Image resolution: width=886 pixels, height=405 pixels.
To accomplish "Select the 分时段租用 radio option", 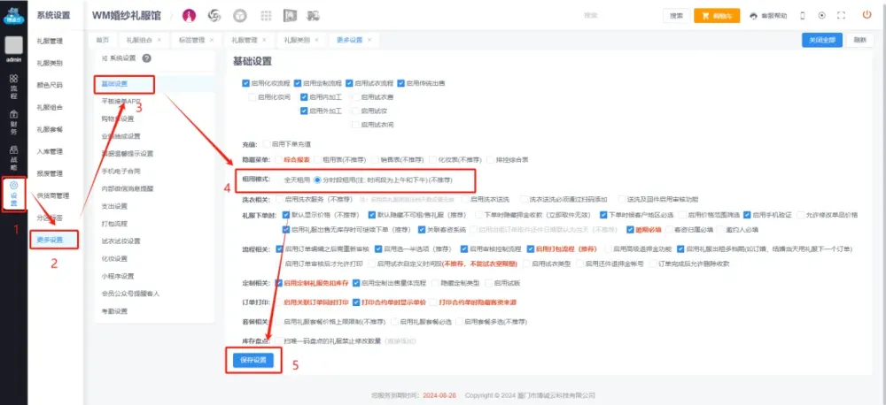I will (x=318, y=179).
